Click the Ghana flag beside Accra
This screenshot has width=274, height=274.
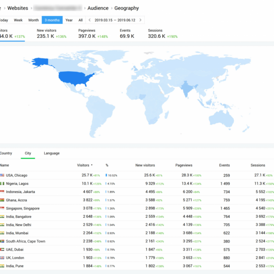[x=2, y=200]
